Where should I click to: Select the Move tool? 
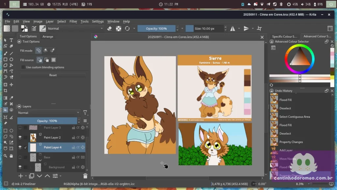pyautogui.click(x=12, y=85)
